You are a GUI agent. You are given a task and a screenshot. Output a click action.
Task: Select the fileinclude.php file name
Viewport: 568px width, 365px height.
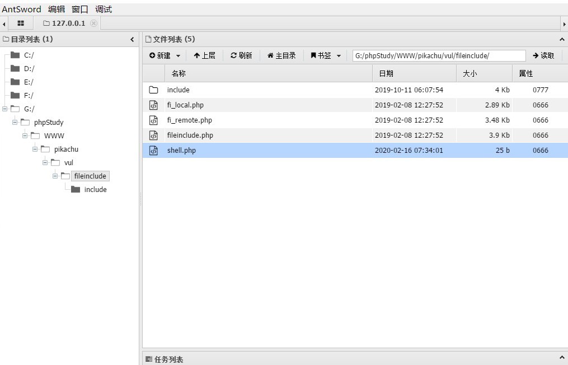(190, 135)
